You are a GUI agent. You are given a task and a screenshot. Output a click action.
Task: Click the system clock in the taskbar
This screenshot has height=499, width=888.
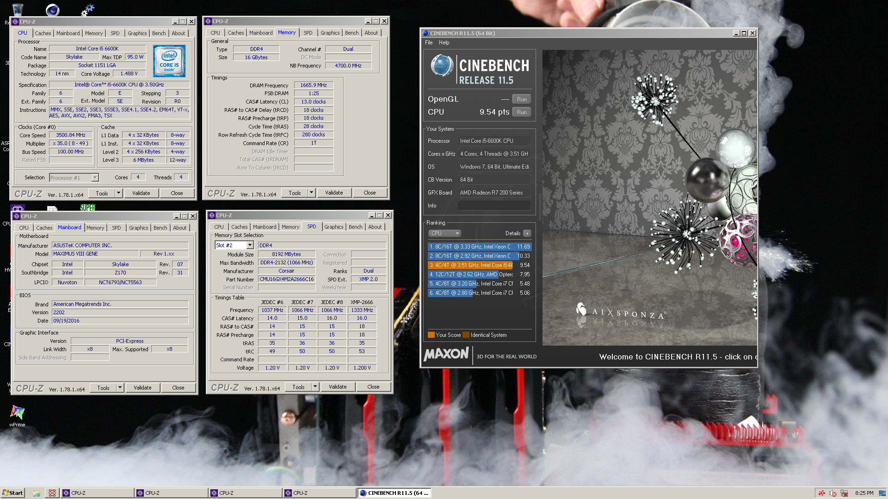864,493
